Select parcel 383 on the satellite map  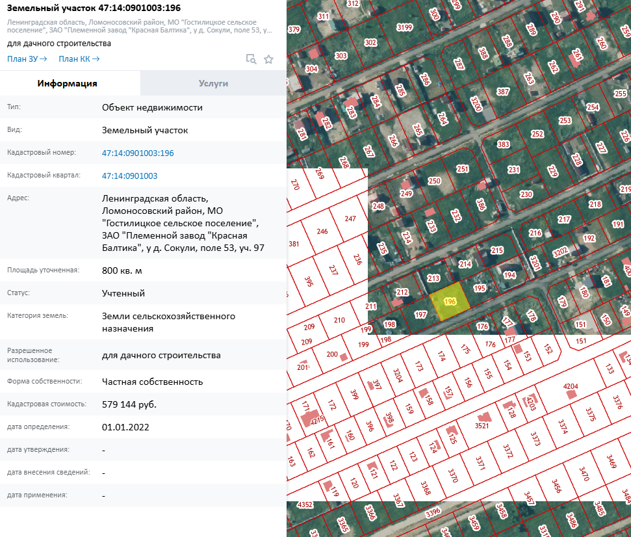[x=503, y=144]
